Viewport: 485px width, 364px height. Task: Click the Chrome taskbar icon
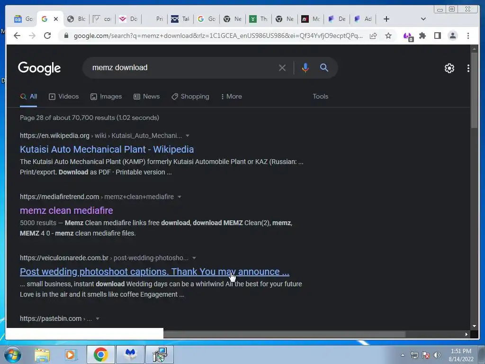pyautogui.click(x=100, y=355)
